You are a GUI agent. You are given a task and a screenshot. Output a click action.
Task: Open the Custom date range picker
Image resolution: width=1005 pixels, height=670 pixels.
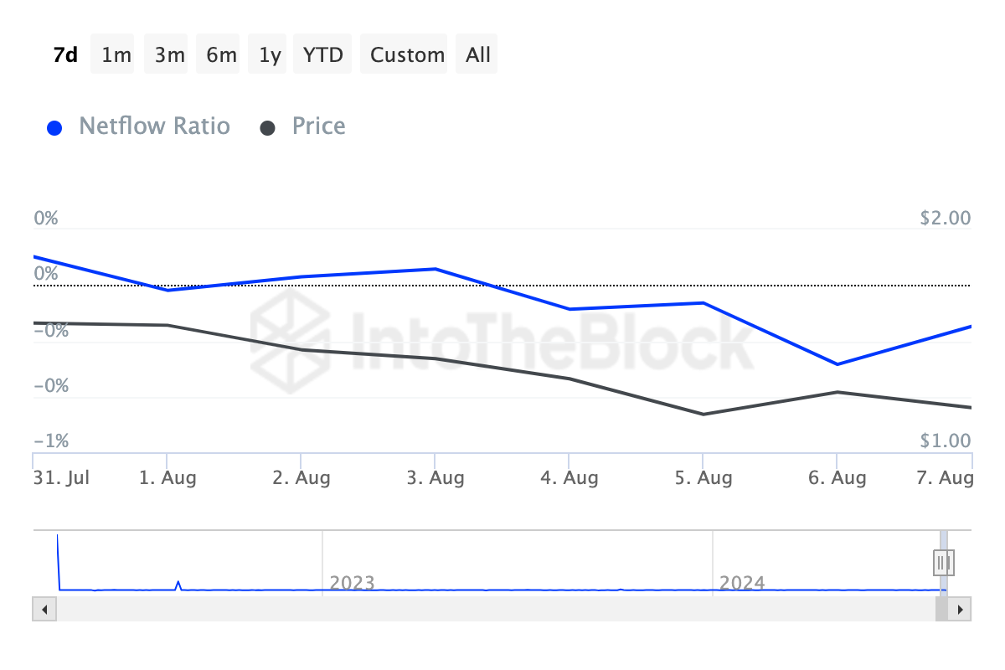coord(407,54)
